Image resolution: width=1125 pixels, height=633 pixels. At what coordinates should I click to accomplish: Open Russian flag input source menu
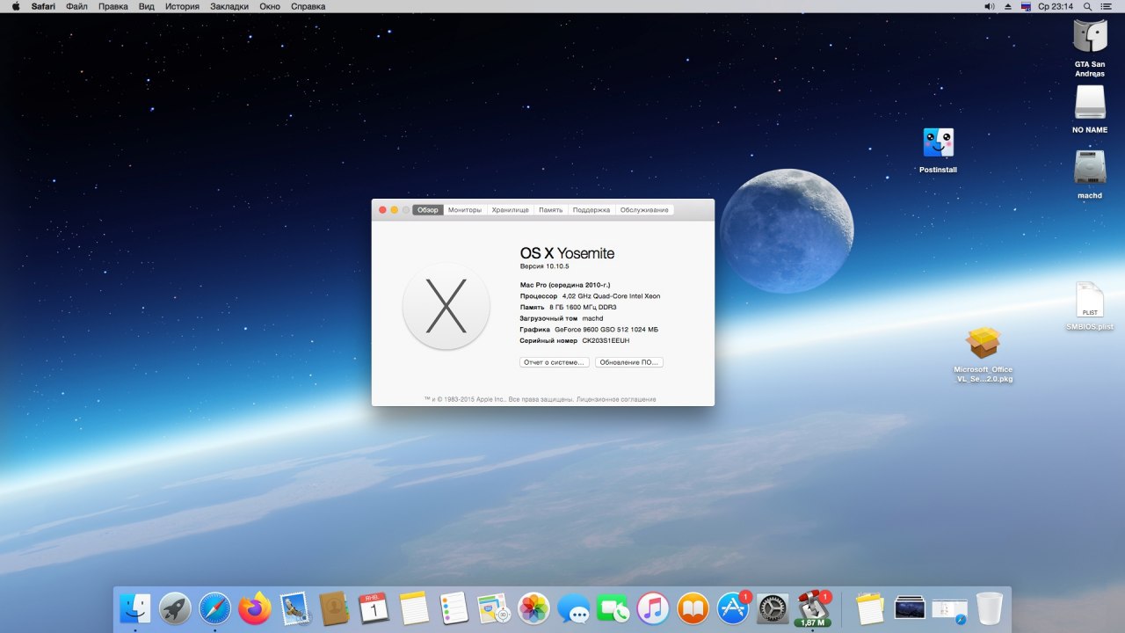(1026, 6)
